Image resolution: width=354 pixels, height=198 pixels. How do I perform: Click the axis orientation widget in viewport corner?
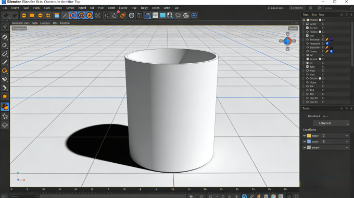(21, 177)
